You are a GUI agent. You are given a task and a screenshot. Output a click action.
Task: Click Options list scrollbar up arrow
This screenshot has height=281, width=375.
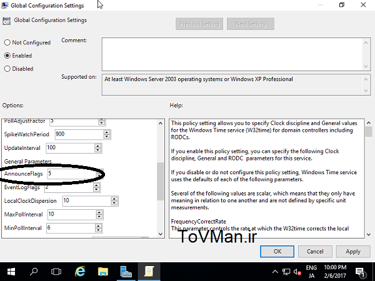161,123
